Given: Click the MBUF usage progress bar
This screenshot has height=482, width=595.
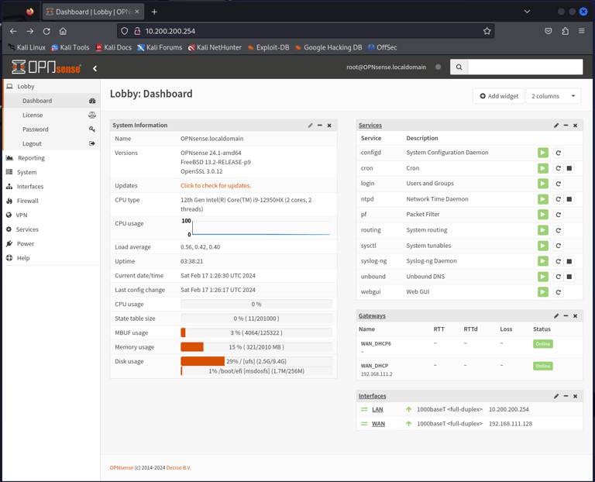Looking at the screenshot, I should coord(256,333).
